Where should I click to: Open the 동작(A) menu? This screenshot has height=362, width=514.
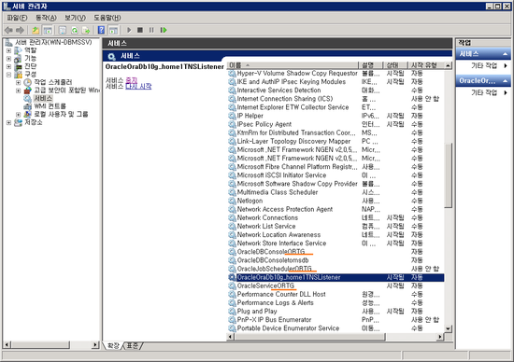coord(46,18)
